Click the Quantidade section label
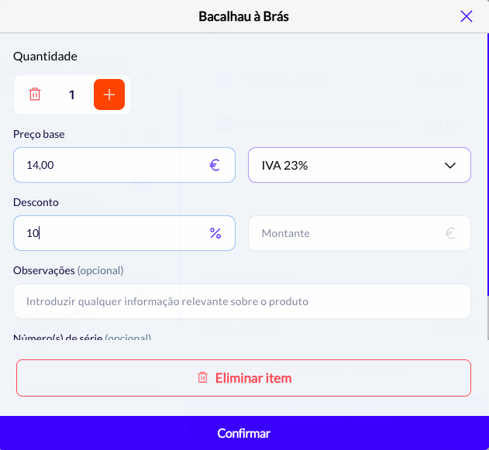This screenshot has height=450, width=489. 45,56
